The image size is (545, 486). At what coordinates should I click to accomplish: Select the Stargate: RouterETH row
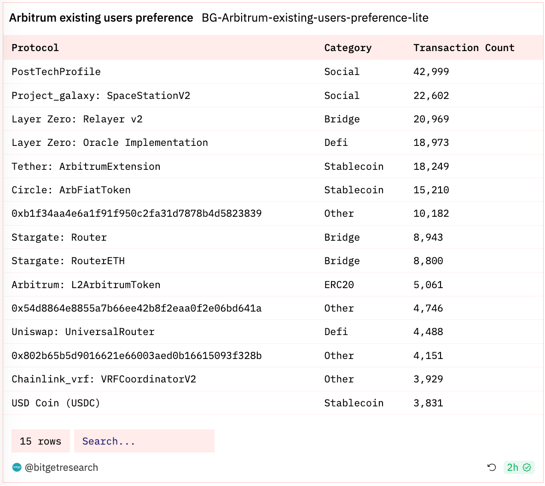(x=68, y=261)
